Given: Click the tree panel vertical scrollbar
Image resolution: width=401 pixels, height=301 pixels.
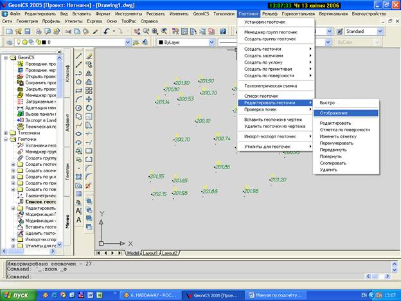Looking at the screenshot, I should (x=59, y=151).
